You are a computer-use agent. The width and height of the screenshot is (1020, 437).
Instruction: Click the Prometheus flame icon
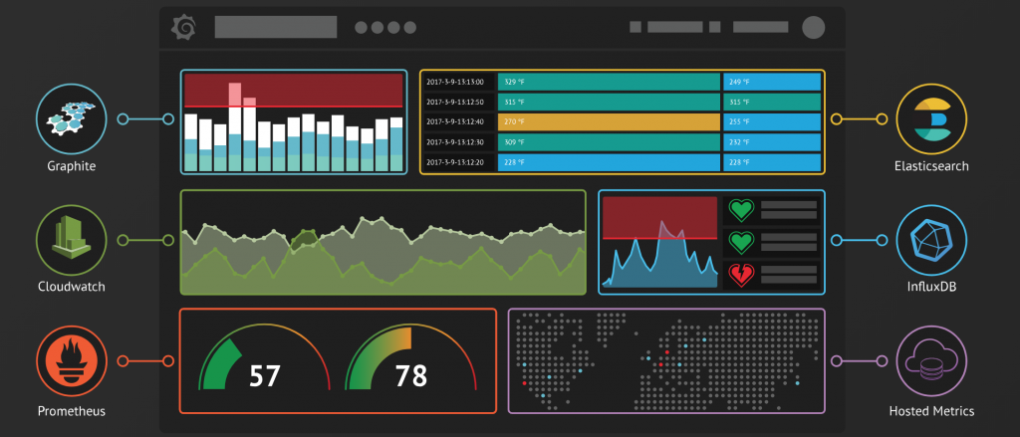click(x=71, y=361)
